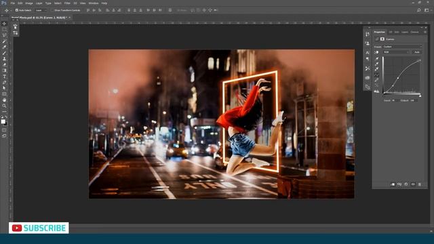Open the Move tool preset picker arrow
Screen dimensions: 434x244
10,10
